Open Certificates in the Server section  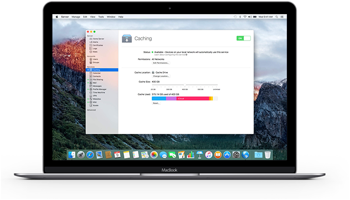pyautogui.click(x=97, y=46)
